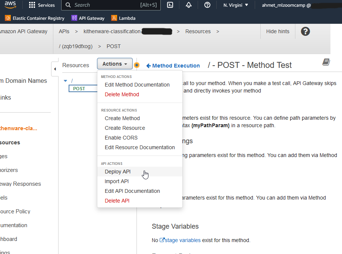Choose Edit Method Documentation
Viewport: 342px width, 254px height.
[137, 85]
